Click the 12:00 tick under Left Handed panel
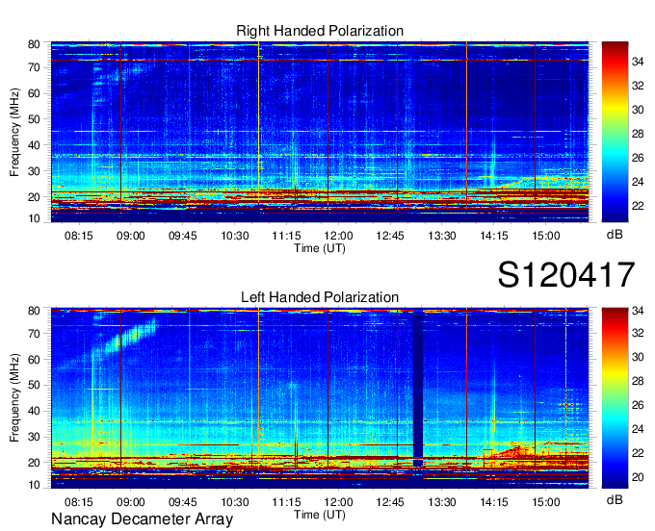The width and height of the screenshot is (655, 531). pos(338,502)
